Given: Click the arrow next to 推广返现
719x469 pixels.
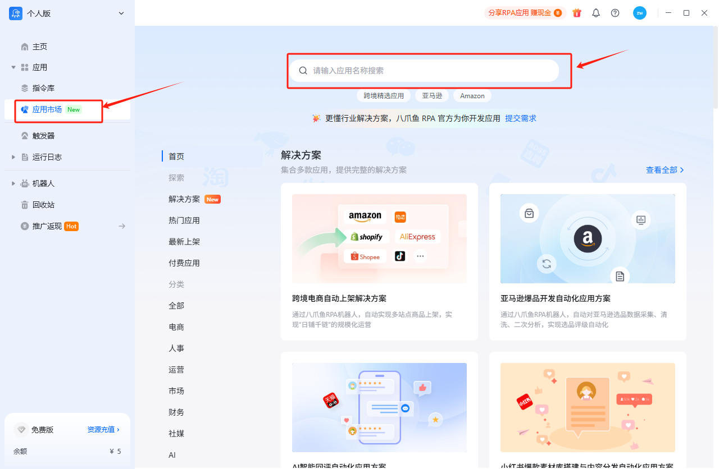Looking at the screenshot, I should pyautogui.click(x=122, y=226).
